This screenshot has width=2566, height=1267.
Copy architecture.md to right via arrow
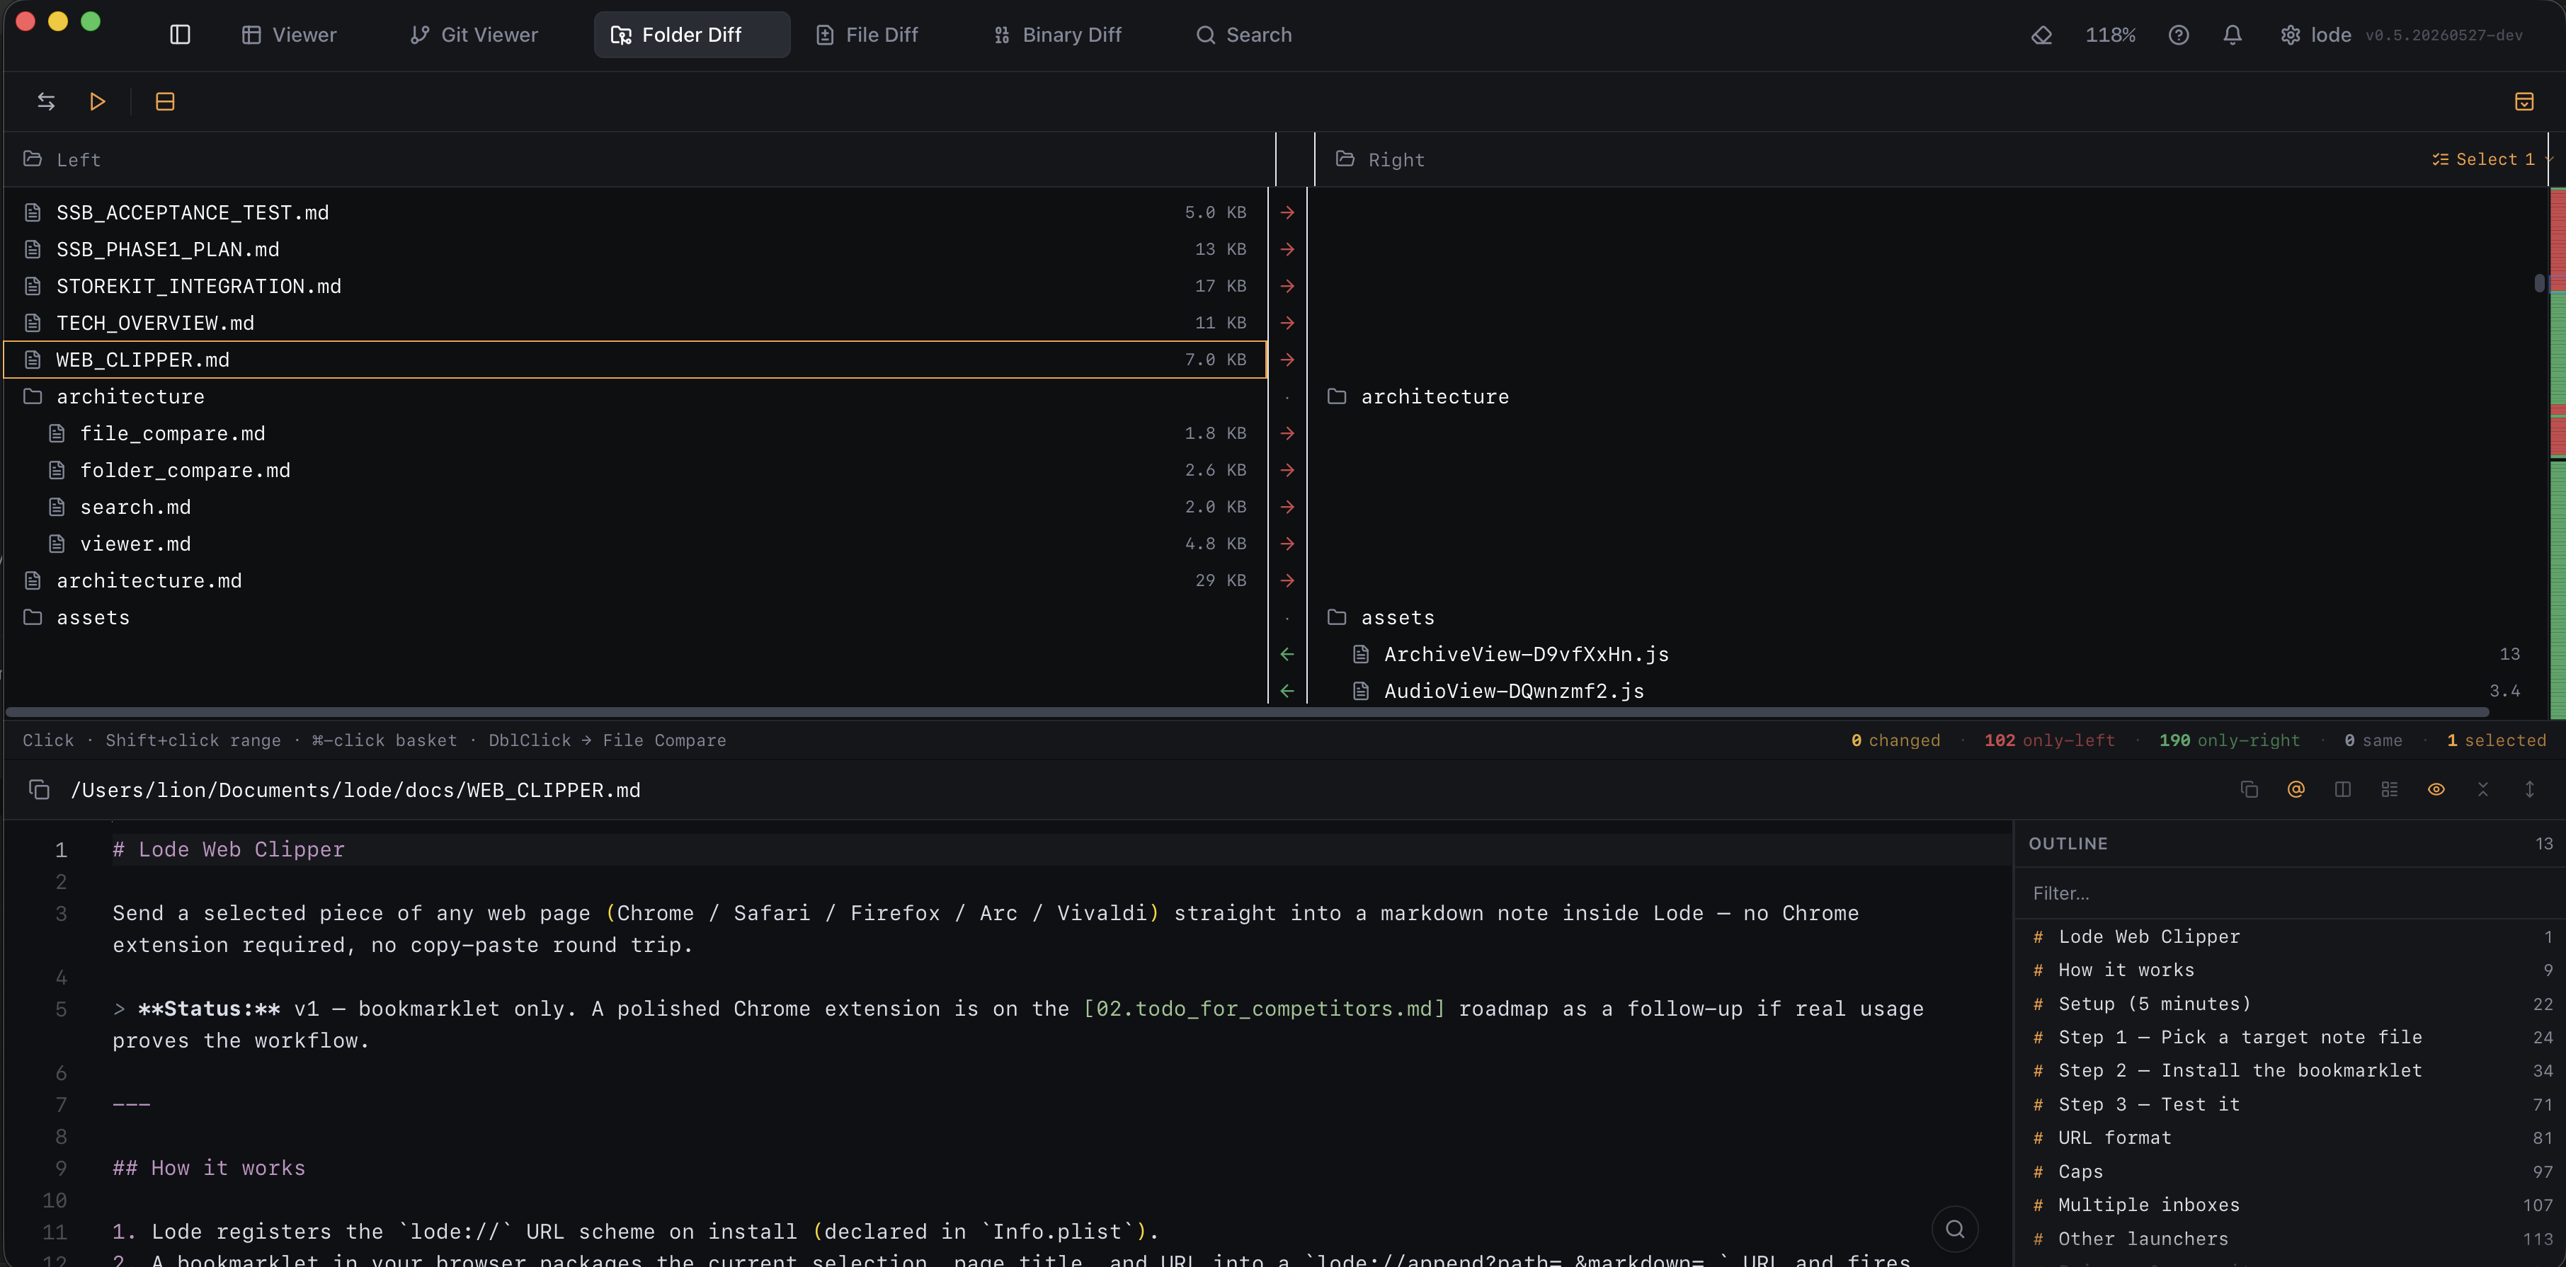[x=1287, y=580]
